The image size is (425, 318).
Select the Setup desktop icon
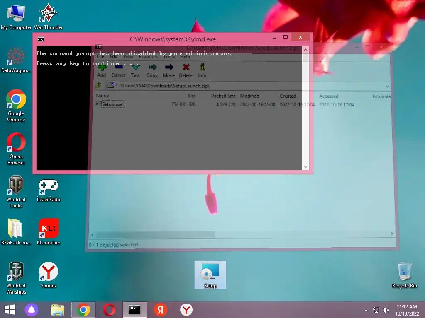coord(210,275)
